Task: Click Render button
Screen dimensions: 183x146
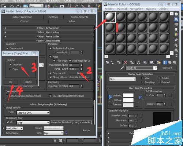Action: (87, 130)
